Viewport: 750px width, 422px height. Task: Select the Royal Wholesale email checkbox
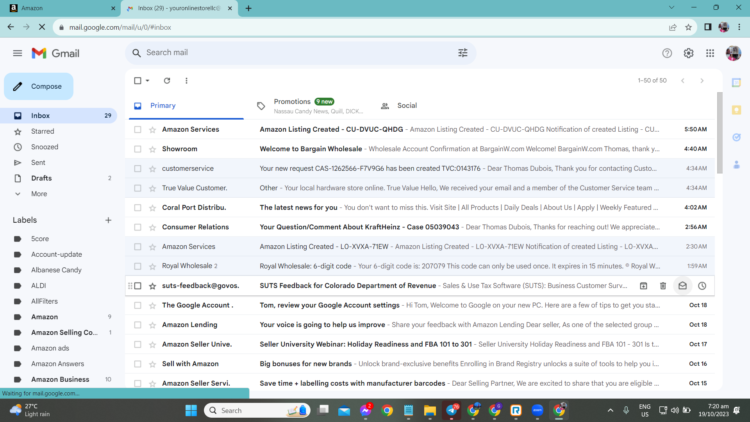pyautogui.click(x=137, y=266)
